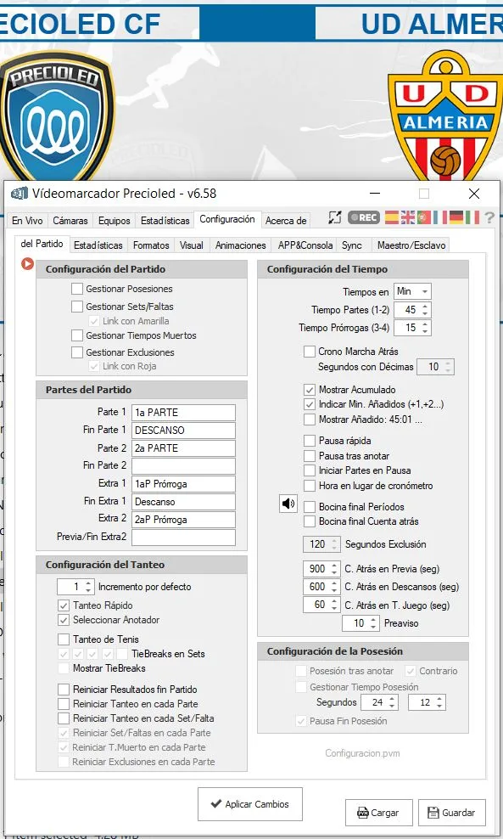Uncheck Tanteo Rápido

64,605
